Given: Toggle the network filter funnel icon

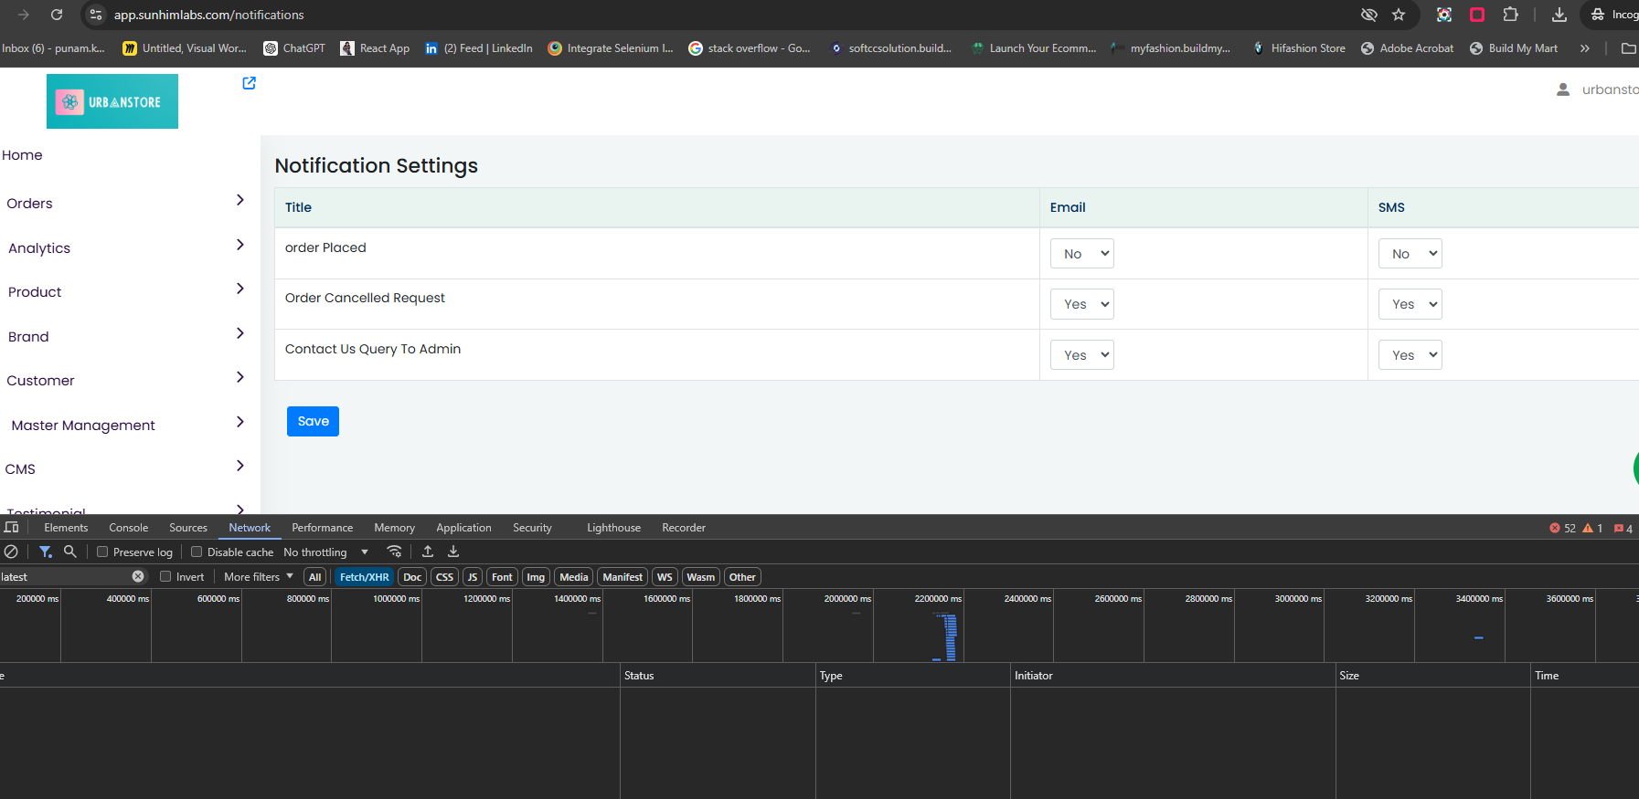Looking at the screenshot, I should coord(45,552).
